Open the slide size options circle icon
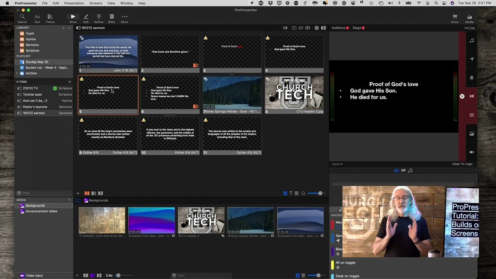Image resolution: width=496 pixels, height=279 pixels. (x=303, y=193)
